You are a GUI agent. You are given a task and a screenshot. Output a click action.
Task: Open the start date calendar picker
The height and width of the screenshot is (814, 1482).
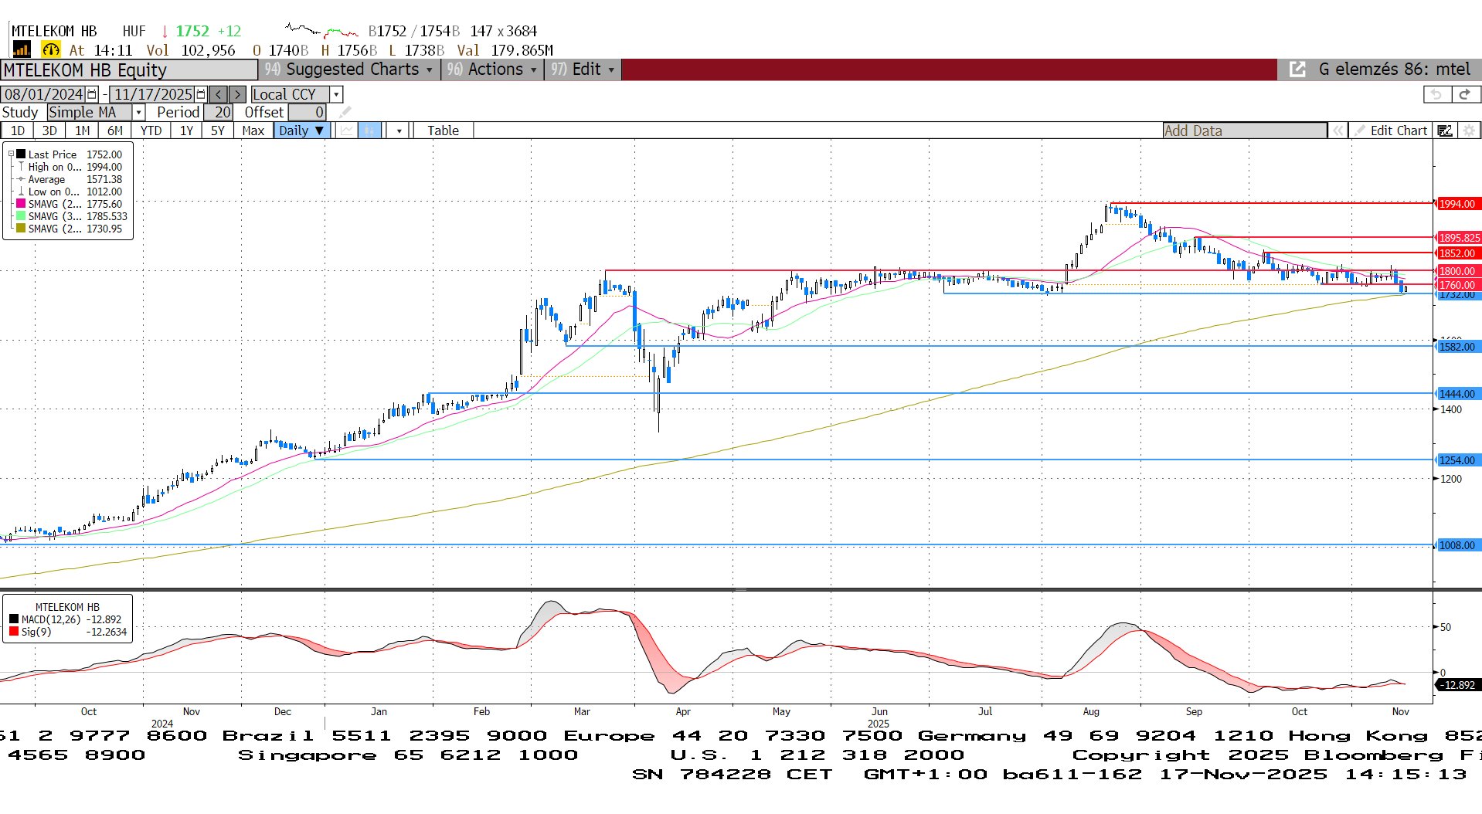[x=92, y=94]
